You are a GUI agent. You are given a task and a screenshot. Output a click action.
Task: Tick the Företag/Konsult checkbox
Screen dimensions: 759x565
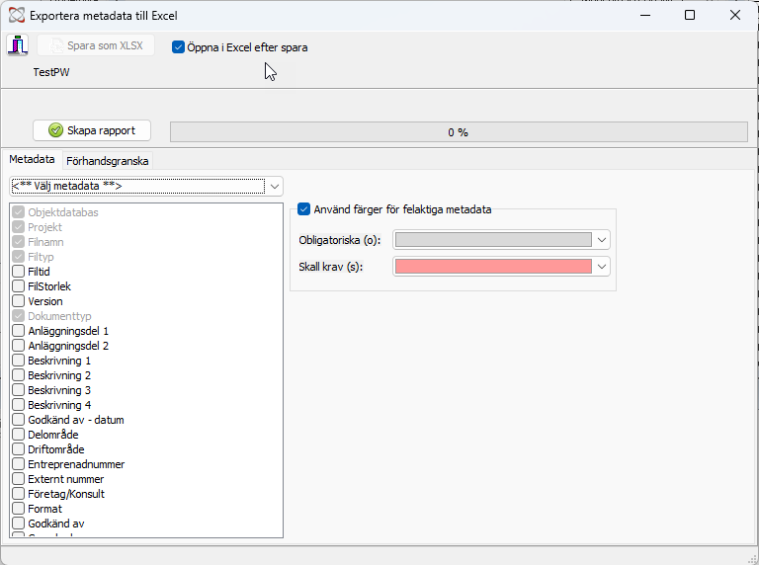tap(19, 494)
